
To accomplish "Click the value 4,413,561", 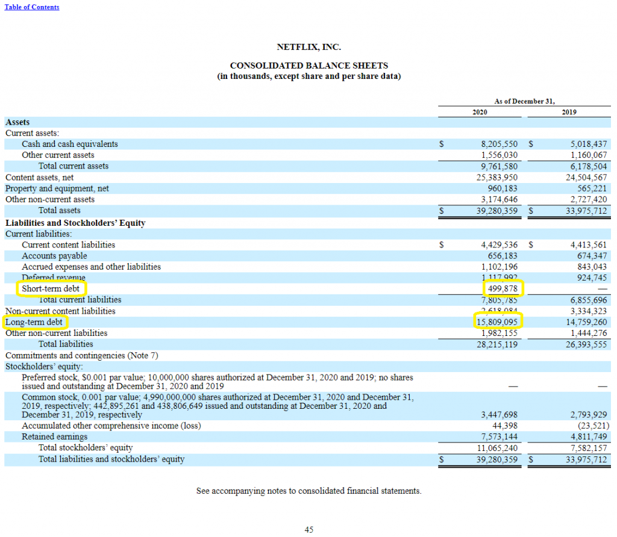I will tap(589, 245).
